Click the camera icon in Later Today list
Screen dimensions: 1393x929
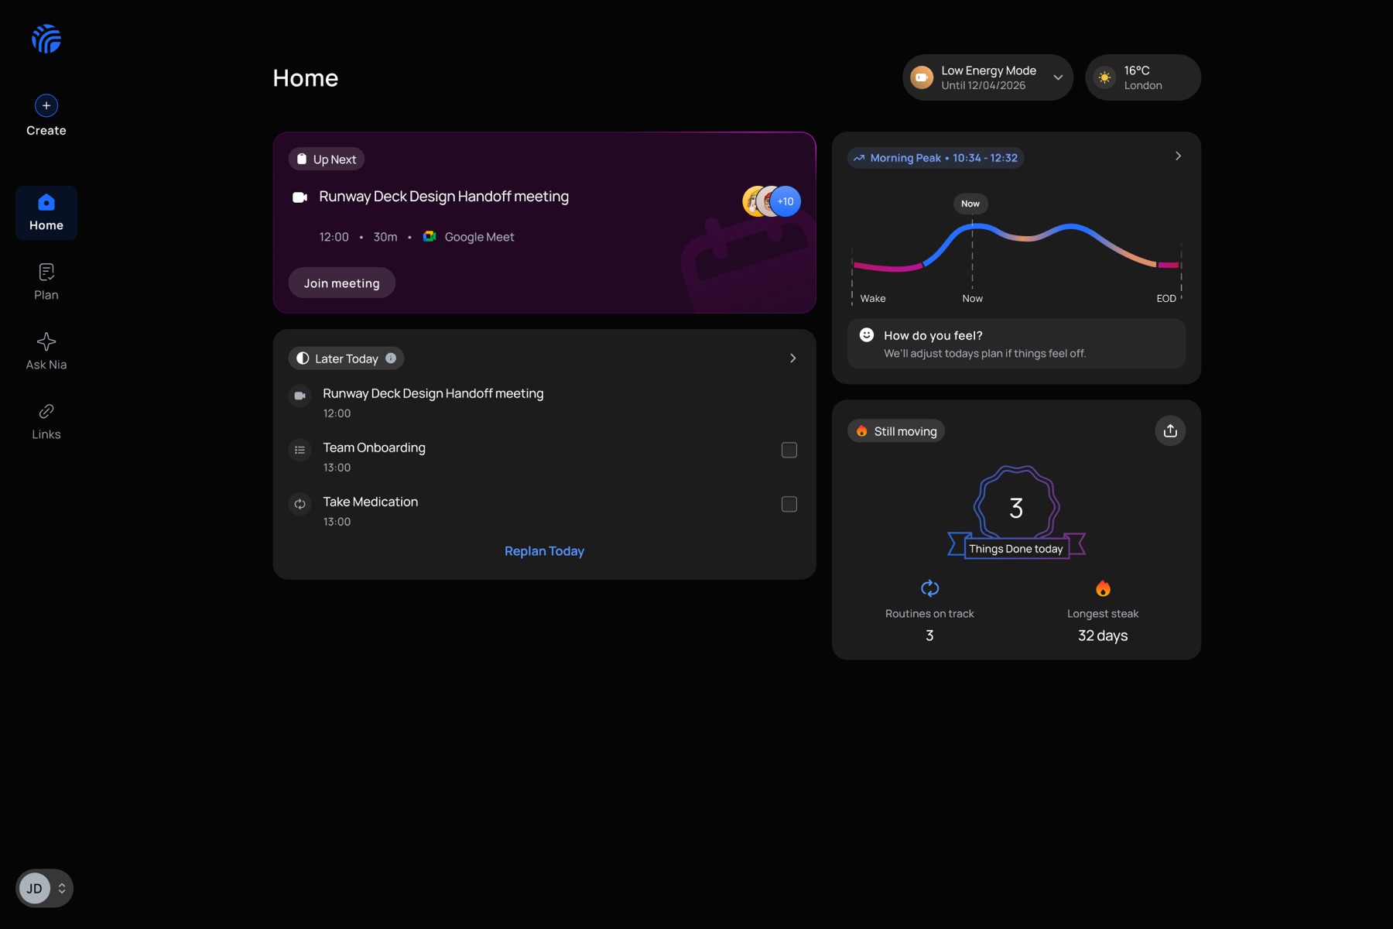[x=299, y=396]
